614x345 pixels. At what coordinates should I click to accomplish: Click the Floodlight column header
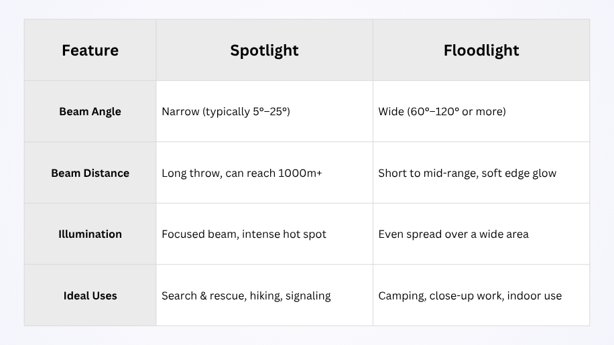click(481, 50)
